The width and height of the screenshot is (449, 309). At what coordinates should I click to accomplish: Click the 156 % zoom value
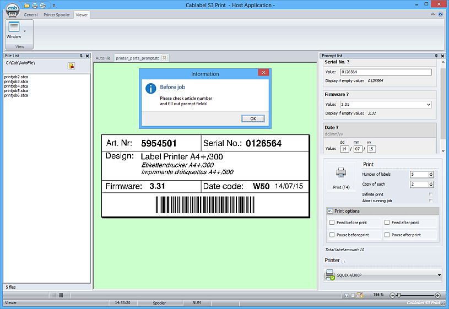click(378, 295)
